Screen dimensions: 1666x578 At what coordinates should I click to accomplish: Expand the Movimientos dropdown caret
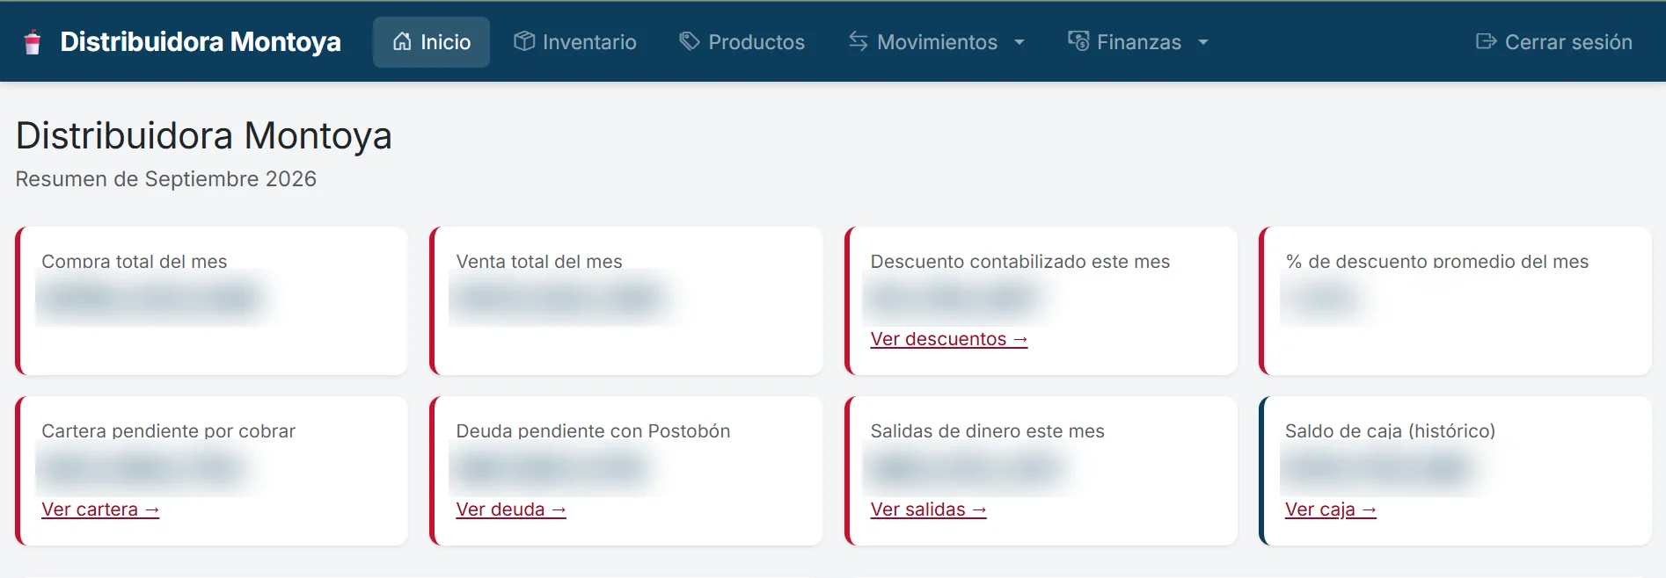click(1019, 42)
